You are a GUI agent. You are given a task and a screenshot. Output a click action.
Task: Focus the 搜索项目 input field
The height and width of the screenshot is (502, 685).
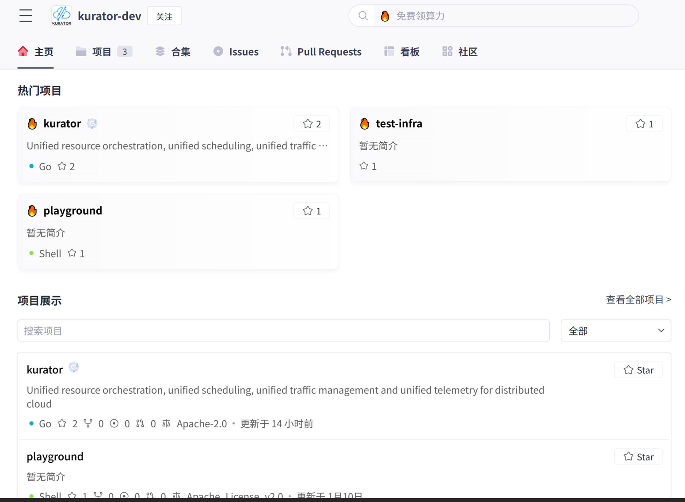click(x=283, y=331)
